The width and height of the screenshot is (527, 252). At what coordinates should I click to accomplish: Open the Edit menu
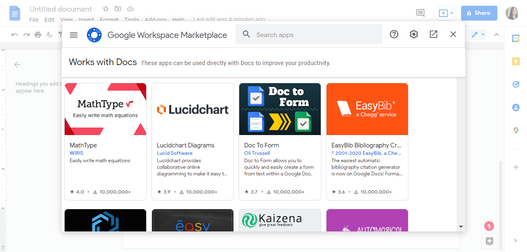tap(49, 19)
